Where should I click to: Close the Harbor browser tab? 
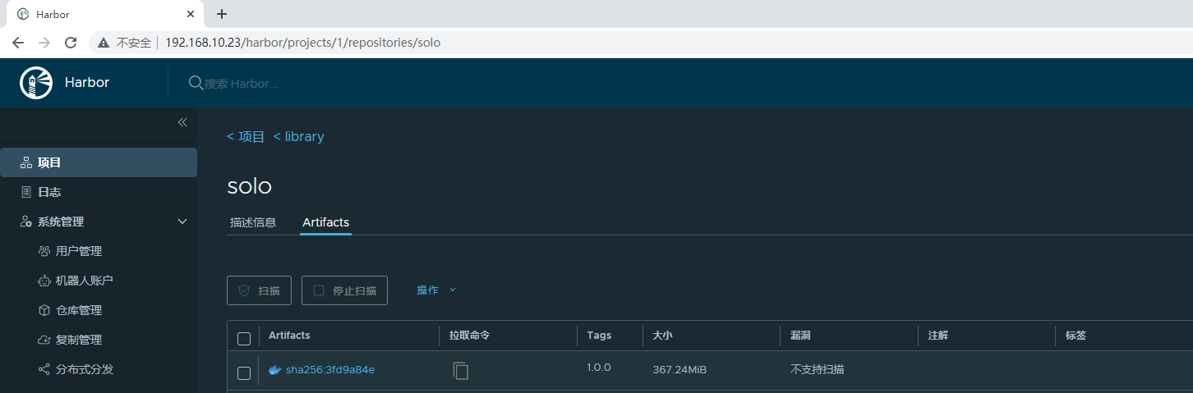click(x=191, y=14)
